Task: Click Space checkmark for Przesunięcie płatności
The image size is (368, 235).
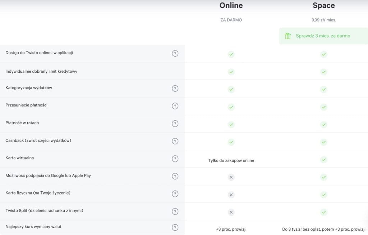Action: coord(324,107)
